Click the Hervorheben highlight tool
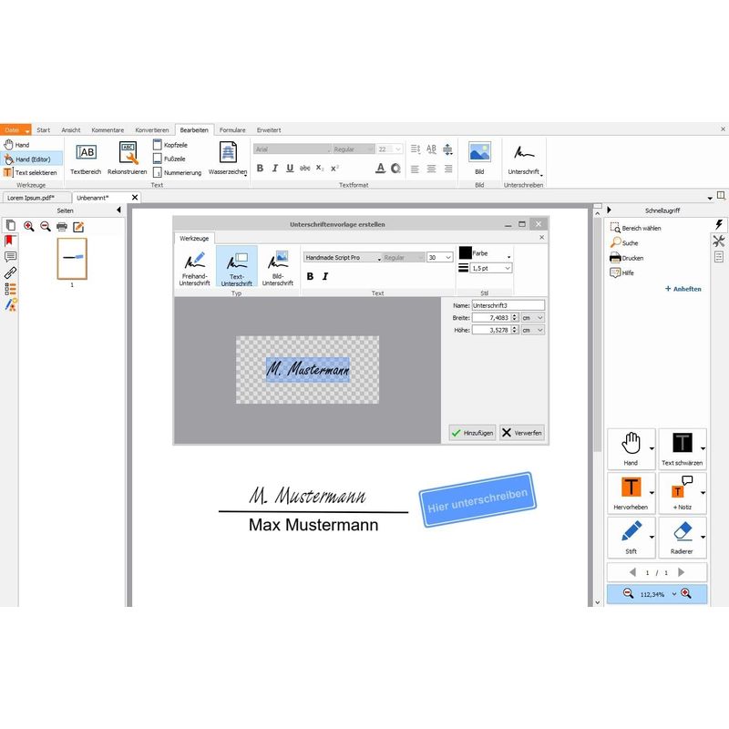Screen dimensions: 729x729 coord(631,492)
